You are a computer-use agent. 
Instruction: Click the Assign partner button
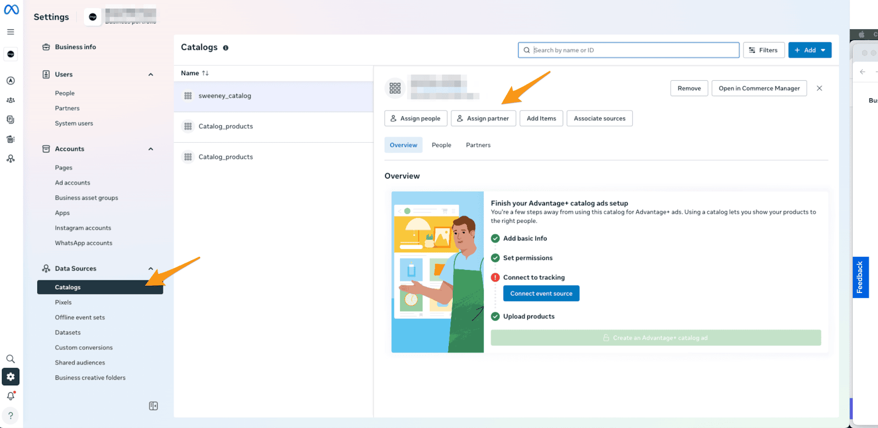pos(483,119)
